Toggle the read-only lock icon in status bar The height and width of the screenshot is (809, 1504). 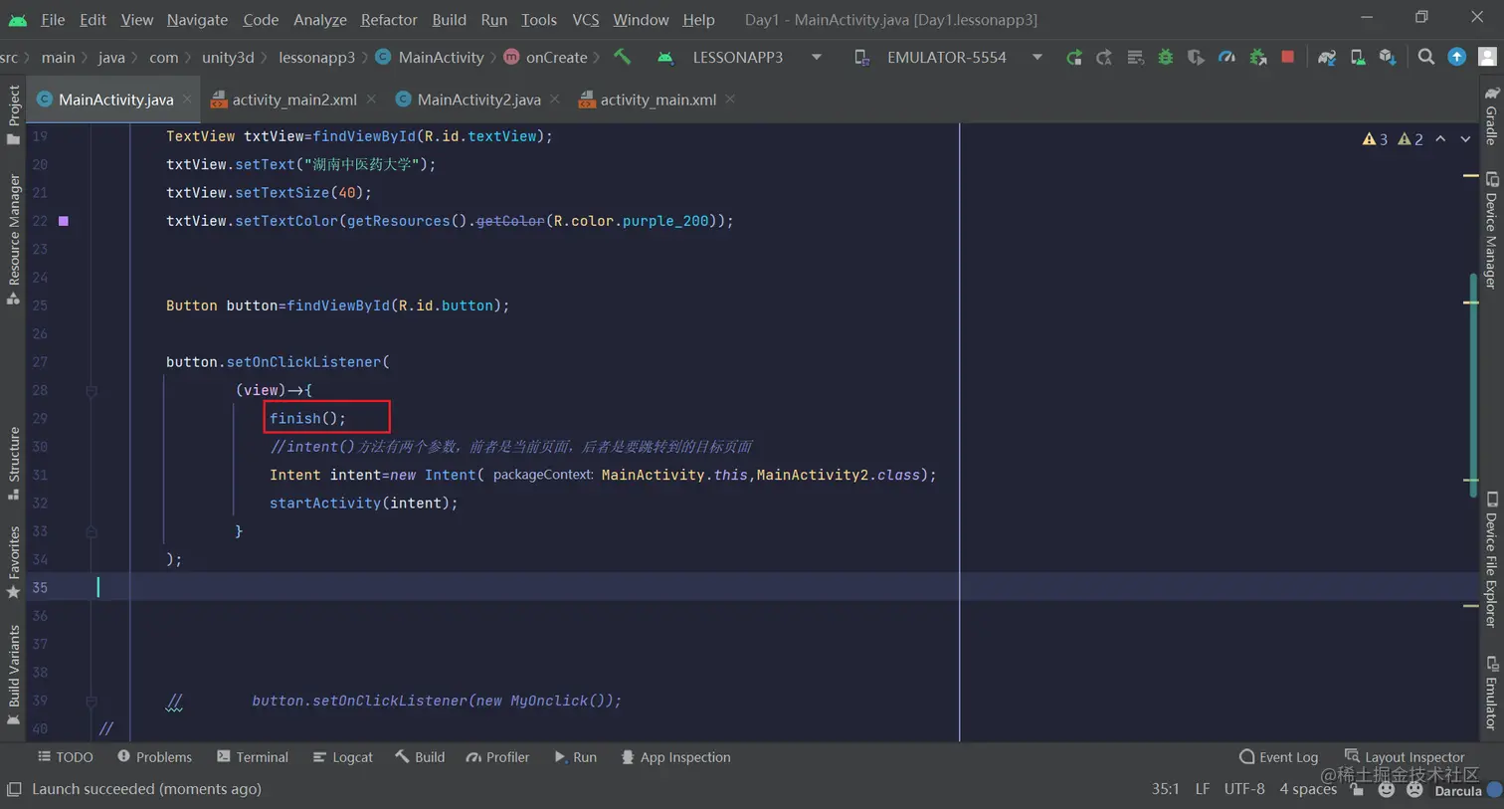tap(1357, 789)
